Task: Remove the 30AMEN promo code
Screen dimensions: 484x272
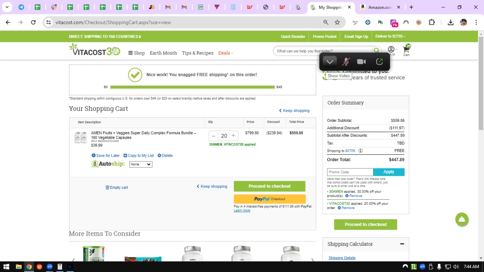Action: click(x=354, y=196)
